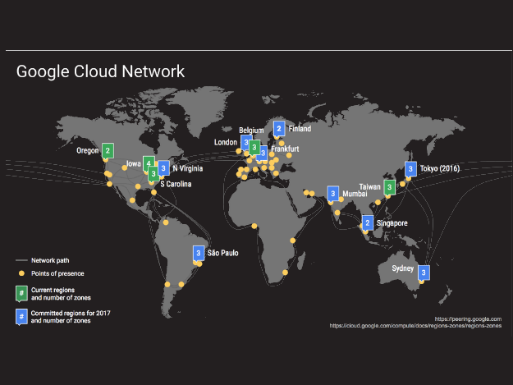The image size is (513, 385).
Task: Click the blue London region marker
Action: point(245,143)
